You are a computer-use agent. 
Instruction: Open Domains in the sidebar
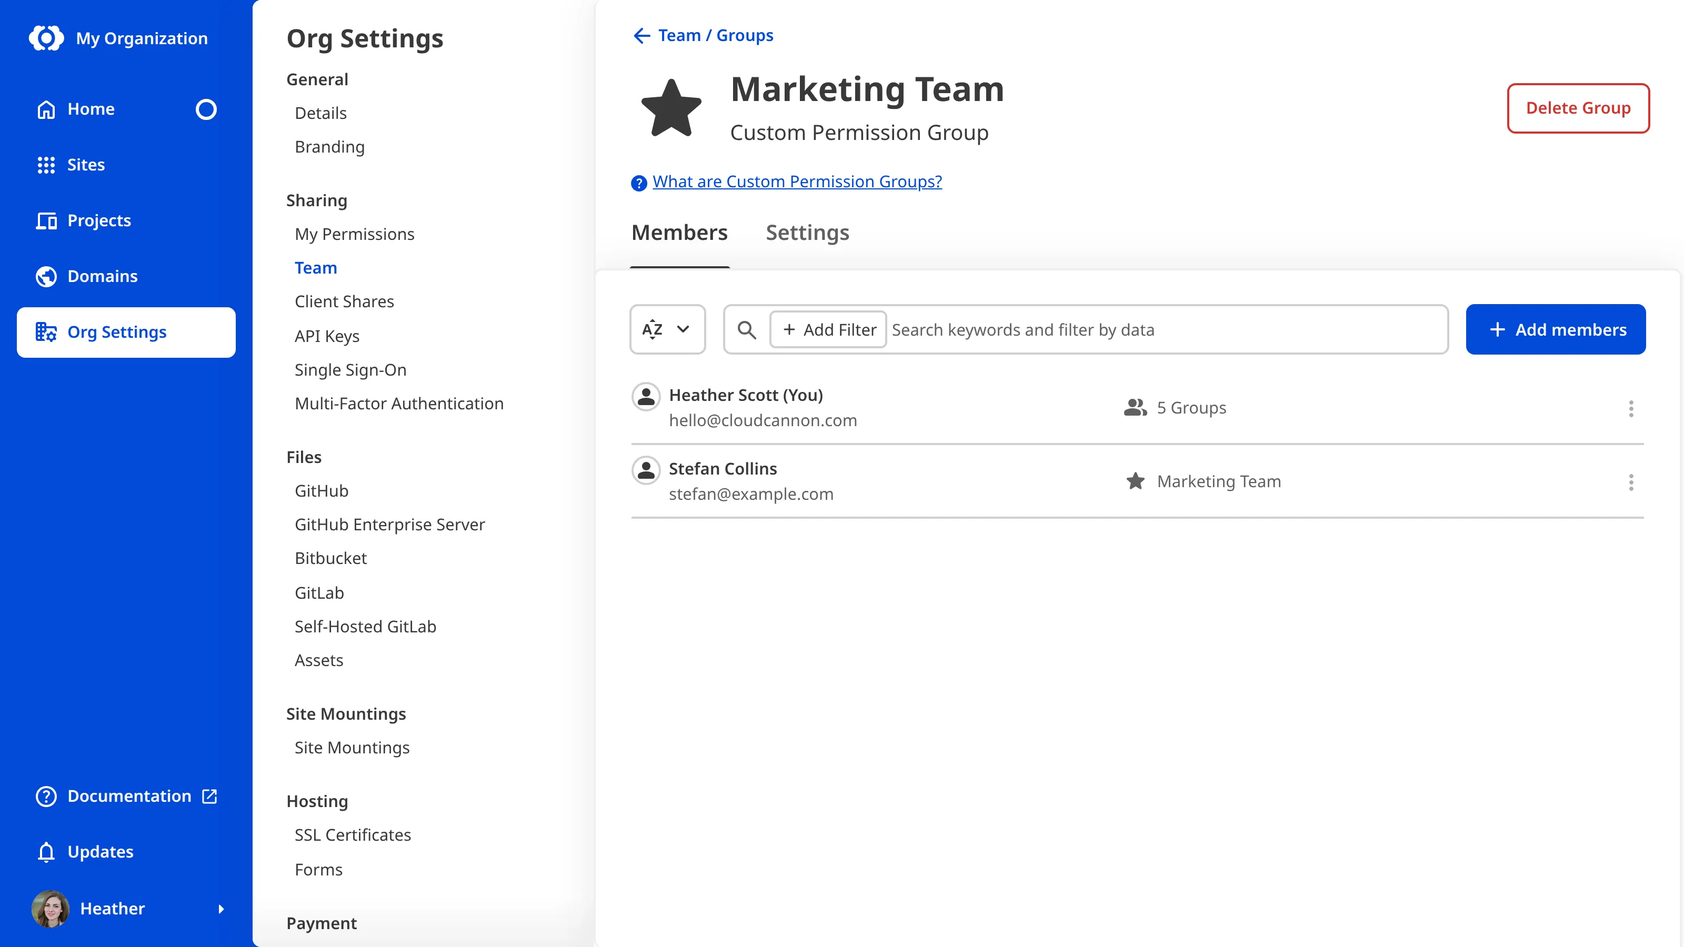126,276
